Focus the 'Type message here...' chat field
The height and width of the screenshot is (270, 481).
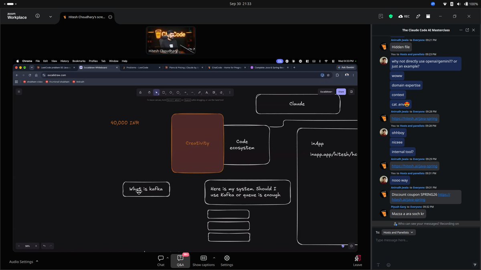[426, 240]
